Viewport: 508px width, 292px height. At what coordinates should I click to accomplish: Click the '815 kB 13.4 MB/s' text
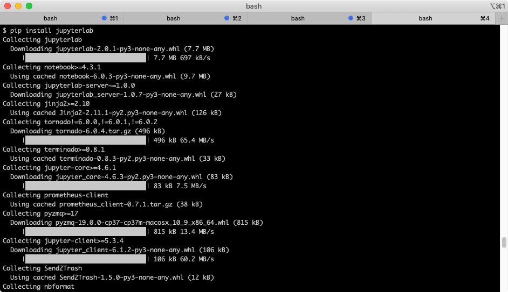click(184, 232)
